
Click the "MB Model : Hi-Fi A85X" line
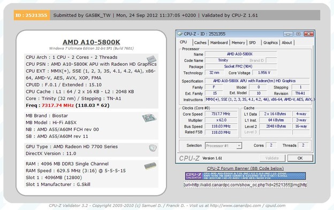point(51,122)
